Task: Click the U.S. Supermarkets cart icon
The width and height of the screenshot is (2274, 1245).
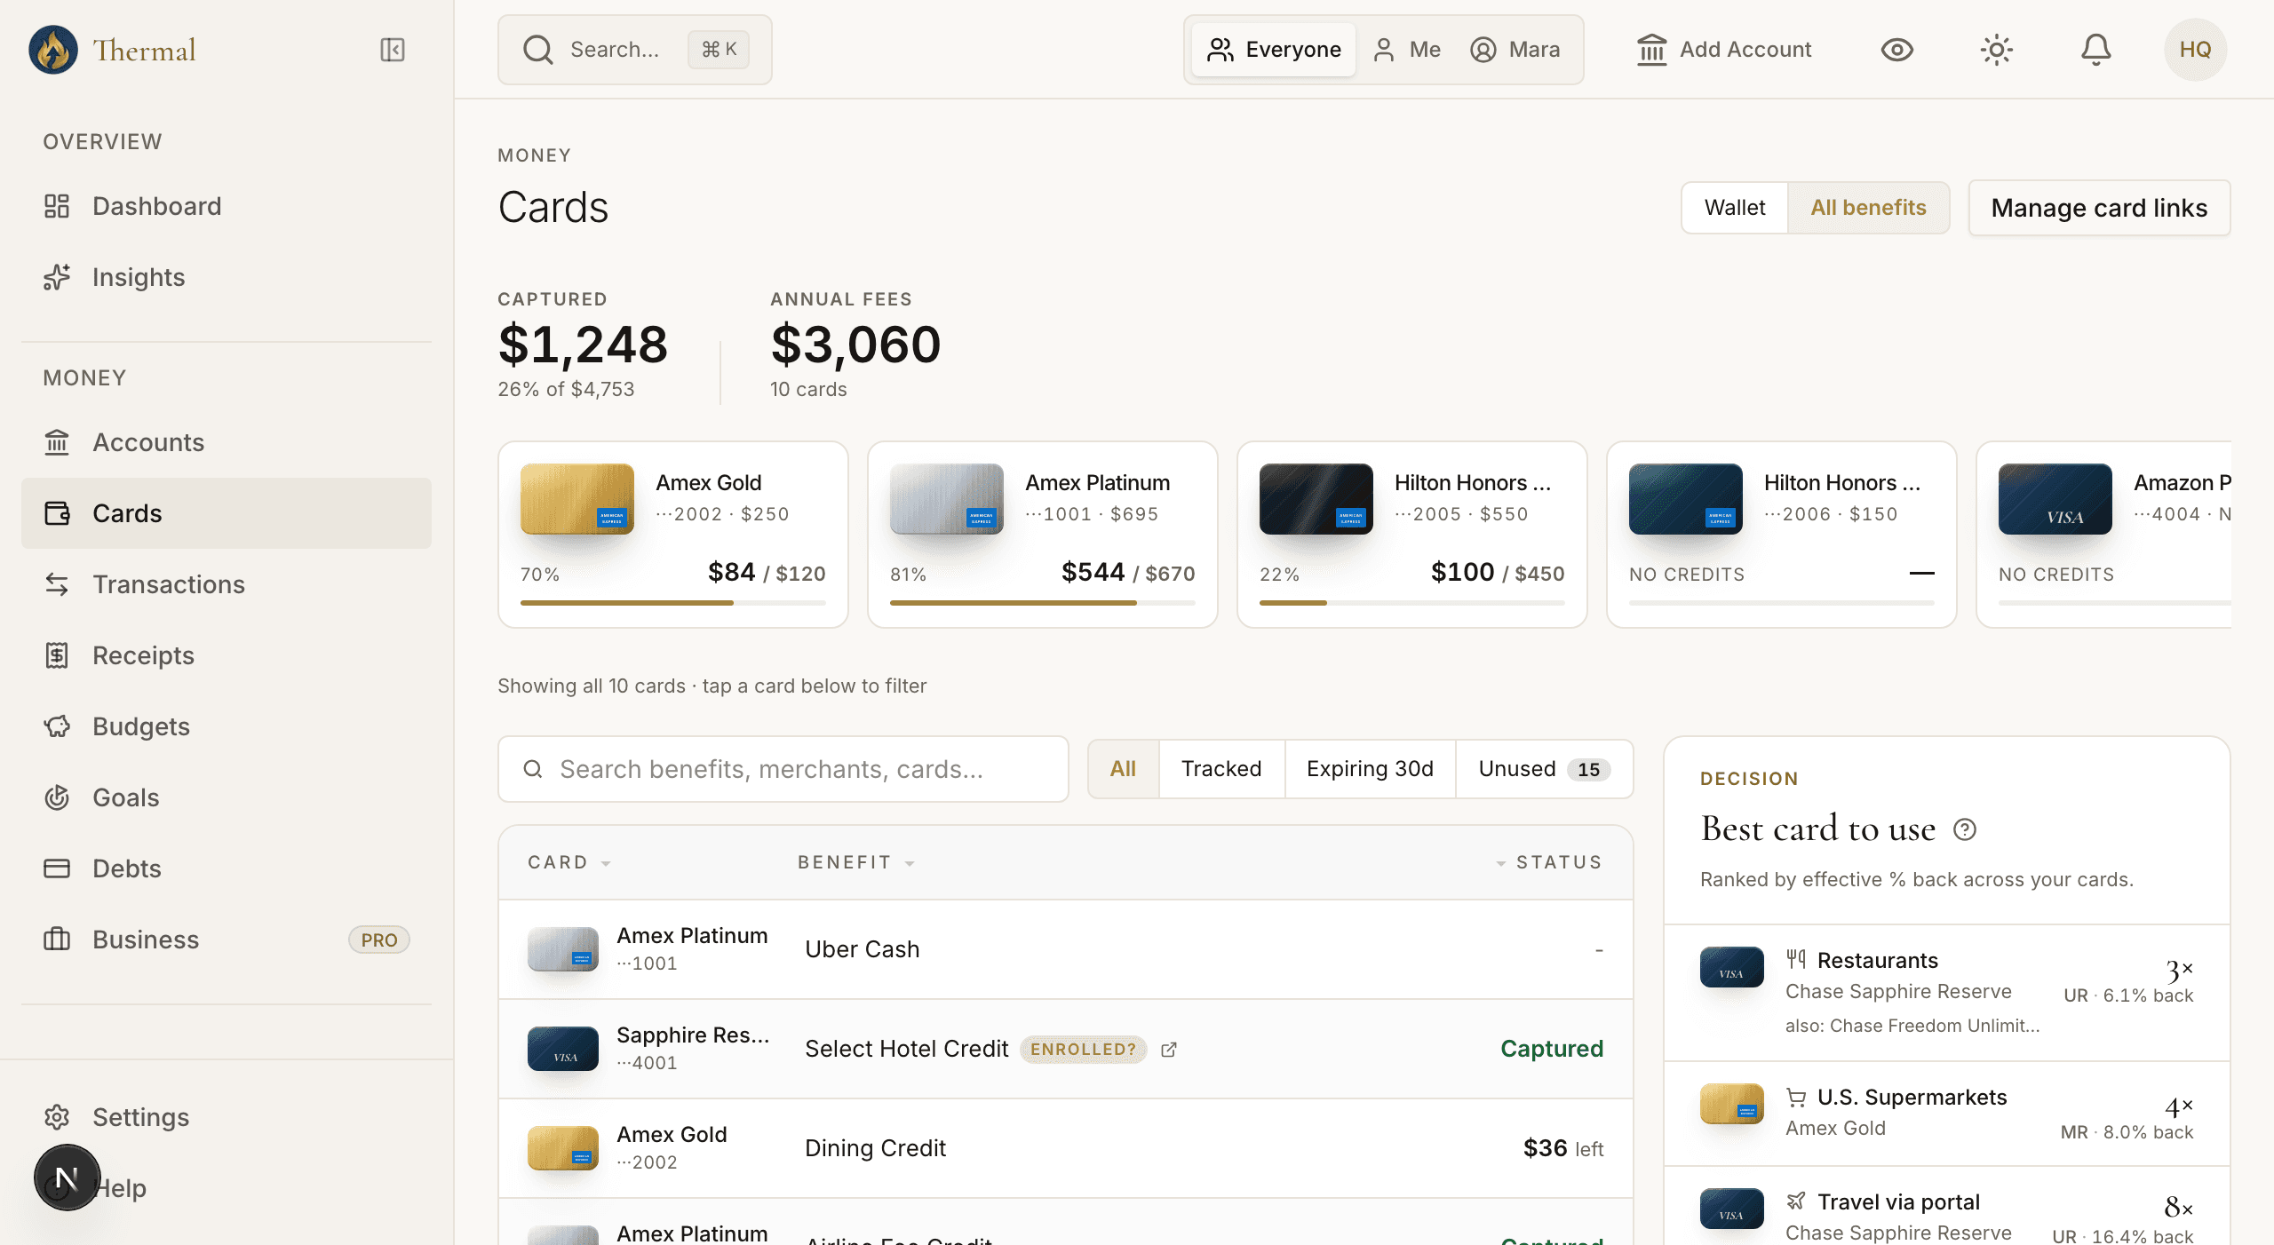Action: coord(1796,1098)
